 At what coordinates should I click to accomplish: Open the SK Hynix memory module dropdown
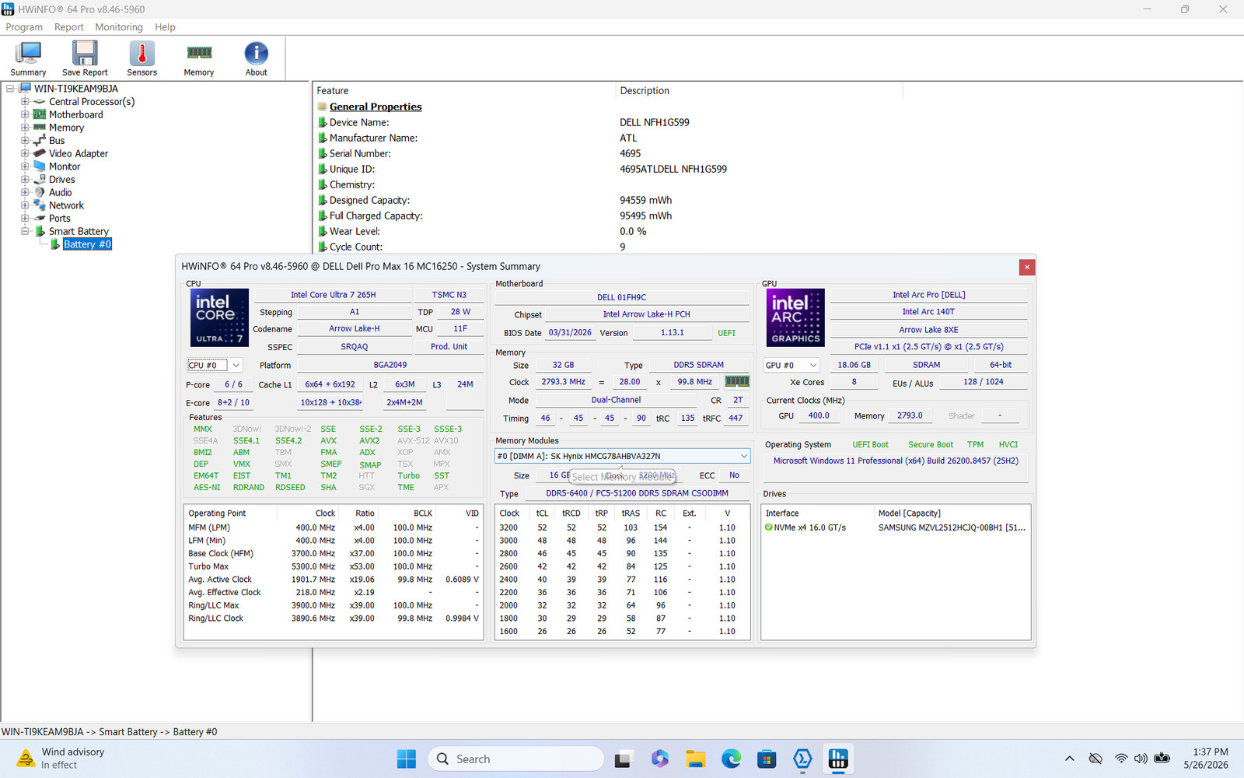[x=622, y=456]
